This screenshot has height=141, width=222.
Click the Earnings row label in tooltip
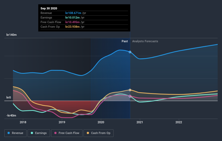46,17
